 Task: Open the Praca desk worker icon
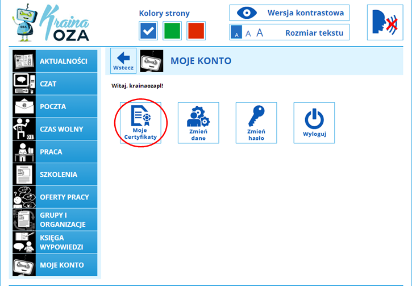[x=24, y=151]
